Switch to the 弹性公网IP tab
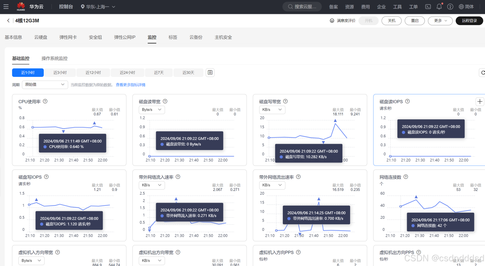 125,37
